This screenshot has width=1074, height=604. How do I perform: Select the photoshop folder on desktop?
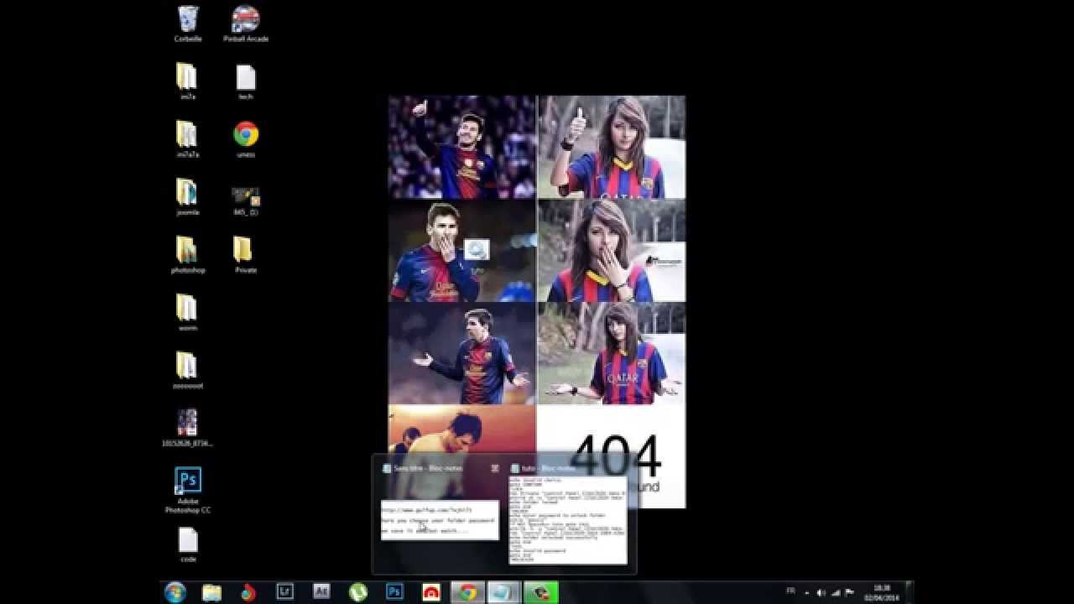pyautogui.click(x=188, y=255)
